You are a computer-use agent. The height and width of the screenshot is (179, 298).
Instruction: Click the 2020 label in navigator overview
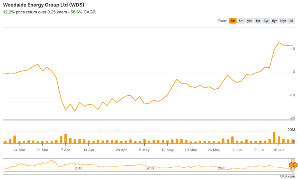pos(221,168)
